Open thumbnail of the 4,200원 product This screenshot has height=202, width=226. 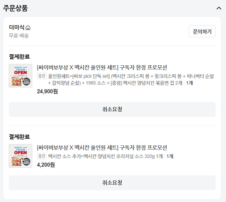coord(21,156)
